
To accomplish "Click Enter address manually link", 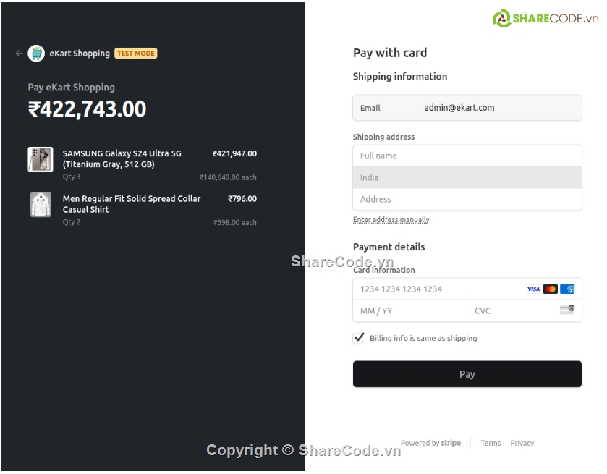I will [x=391, y=219].
